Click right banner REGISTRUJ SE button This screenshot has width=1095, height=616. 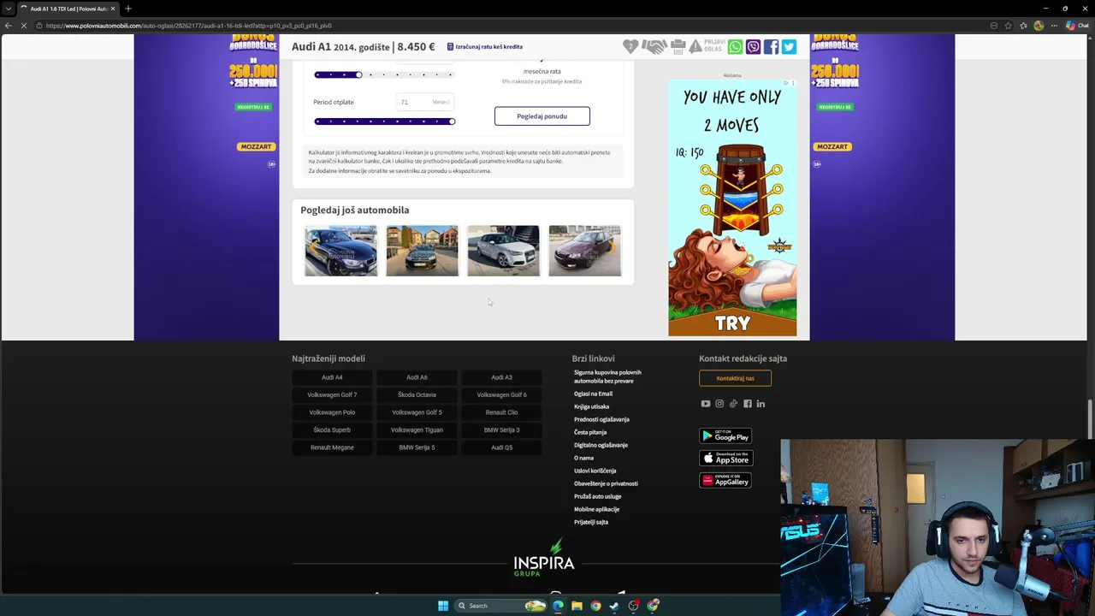pos(835,107)
